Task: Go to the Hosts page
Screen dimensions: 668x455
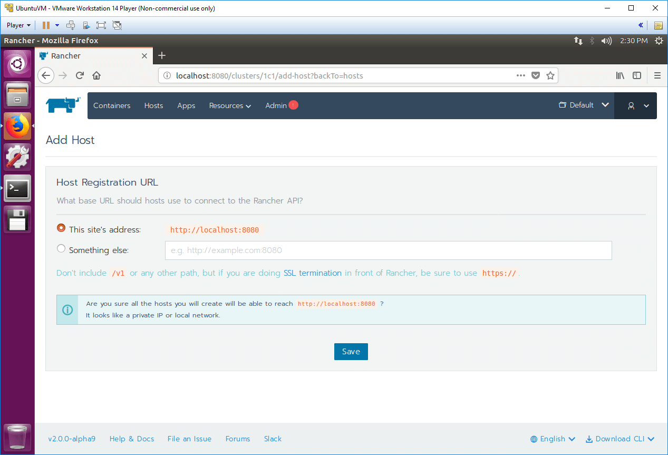Action: 153,105
